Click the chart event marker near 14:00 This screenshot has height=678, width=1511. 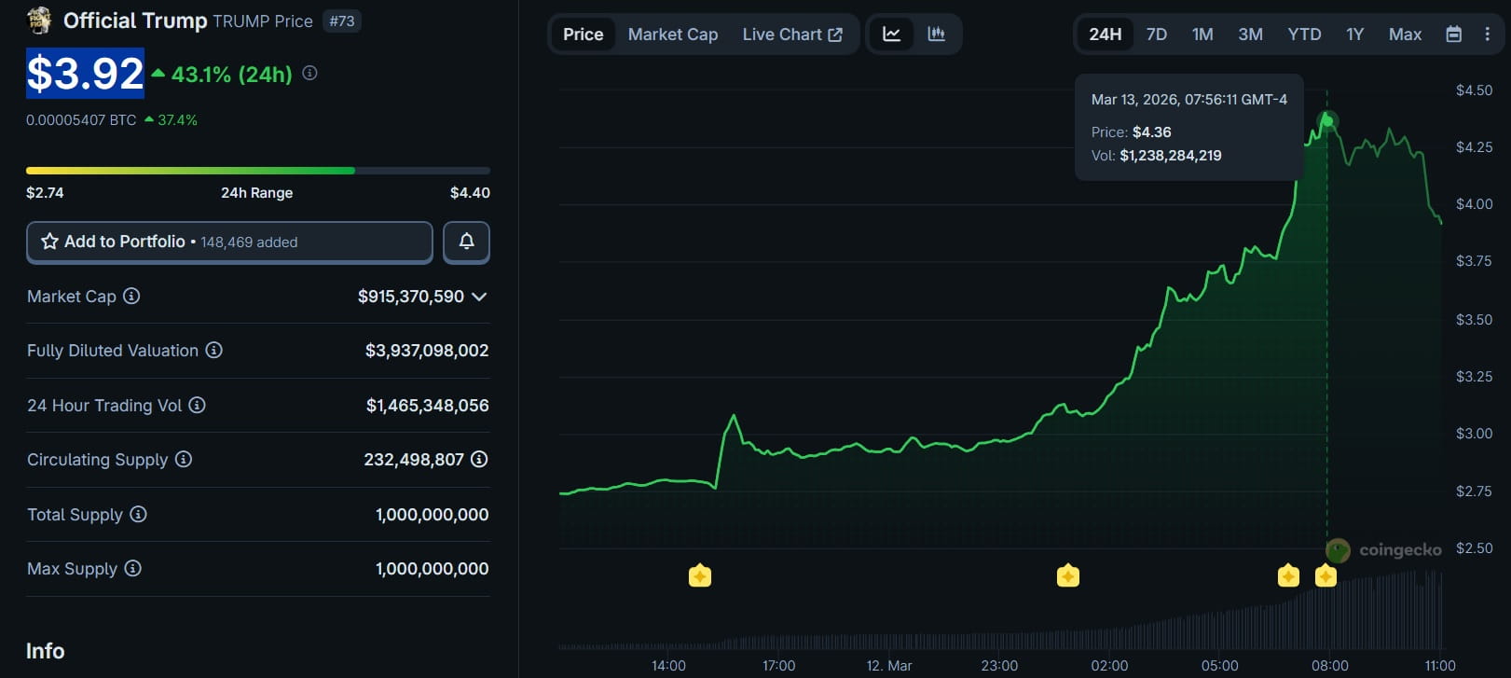[x=700, y=576]
